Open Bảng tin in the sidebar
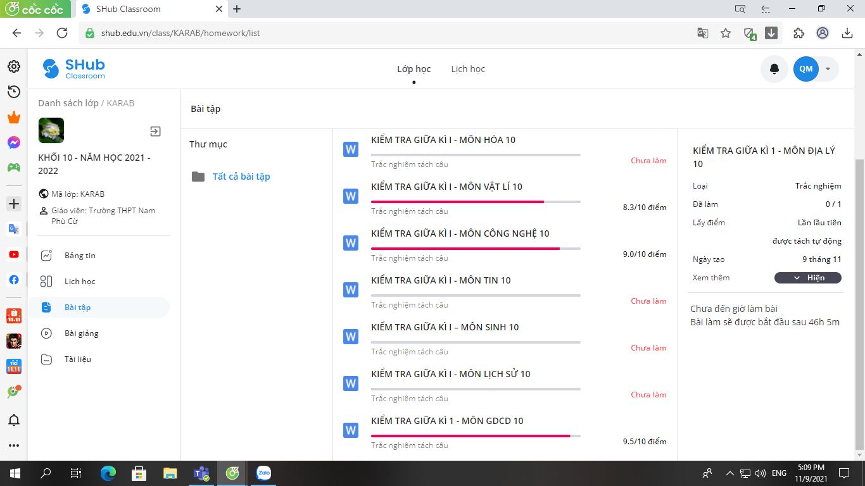 [x=80, y=256]
